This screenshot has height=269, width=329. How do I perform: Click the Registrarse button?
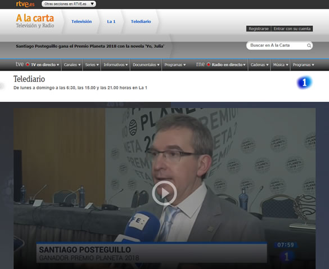tap(259, 29)
